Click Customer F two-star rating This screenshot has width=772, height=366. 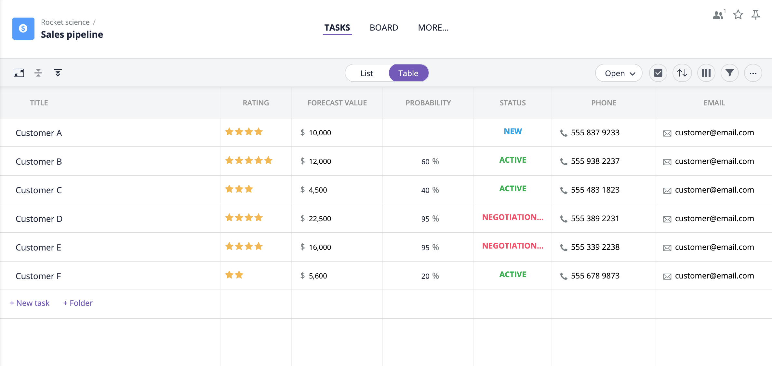(x=234, y=275)
